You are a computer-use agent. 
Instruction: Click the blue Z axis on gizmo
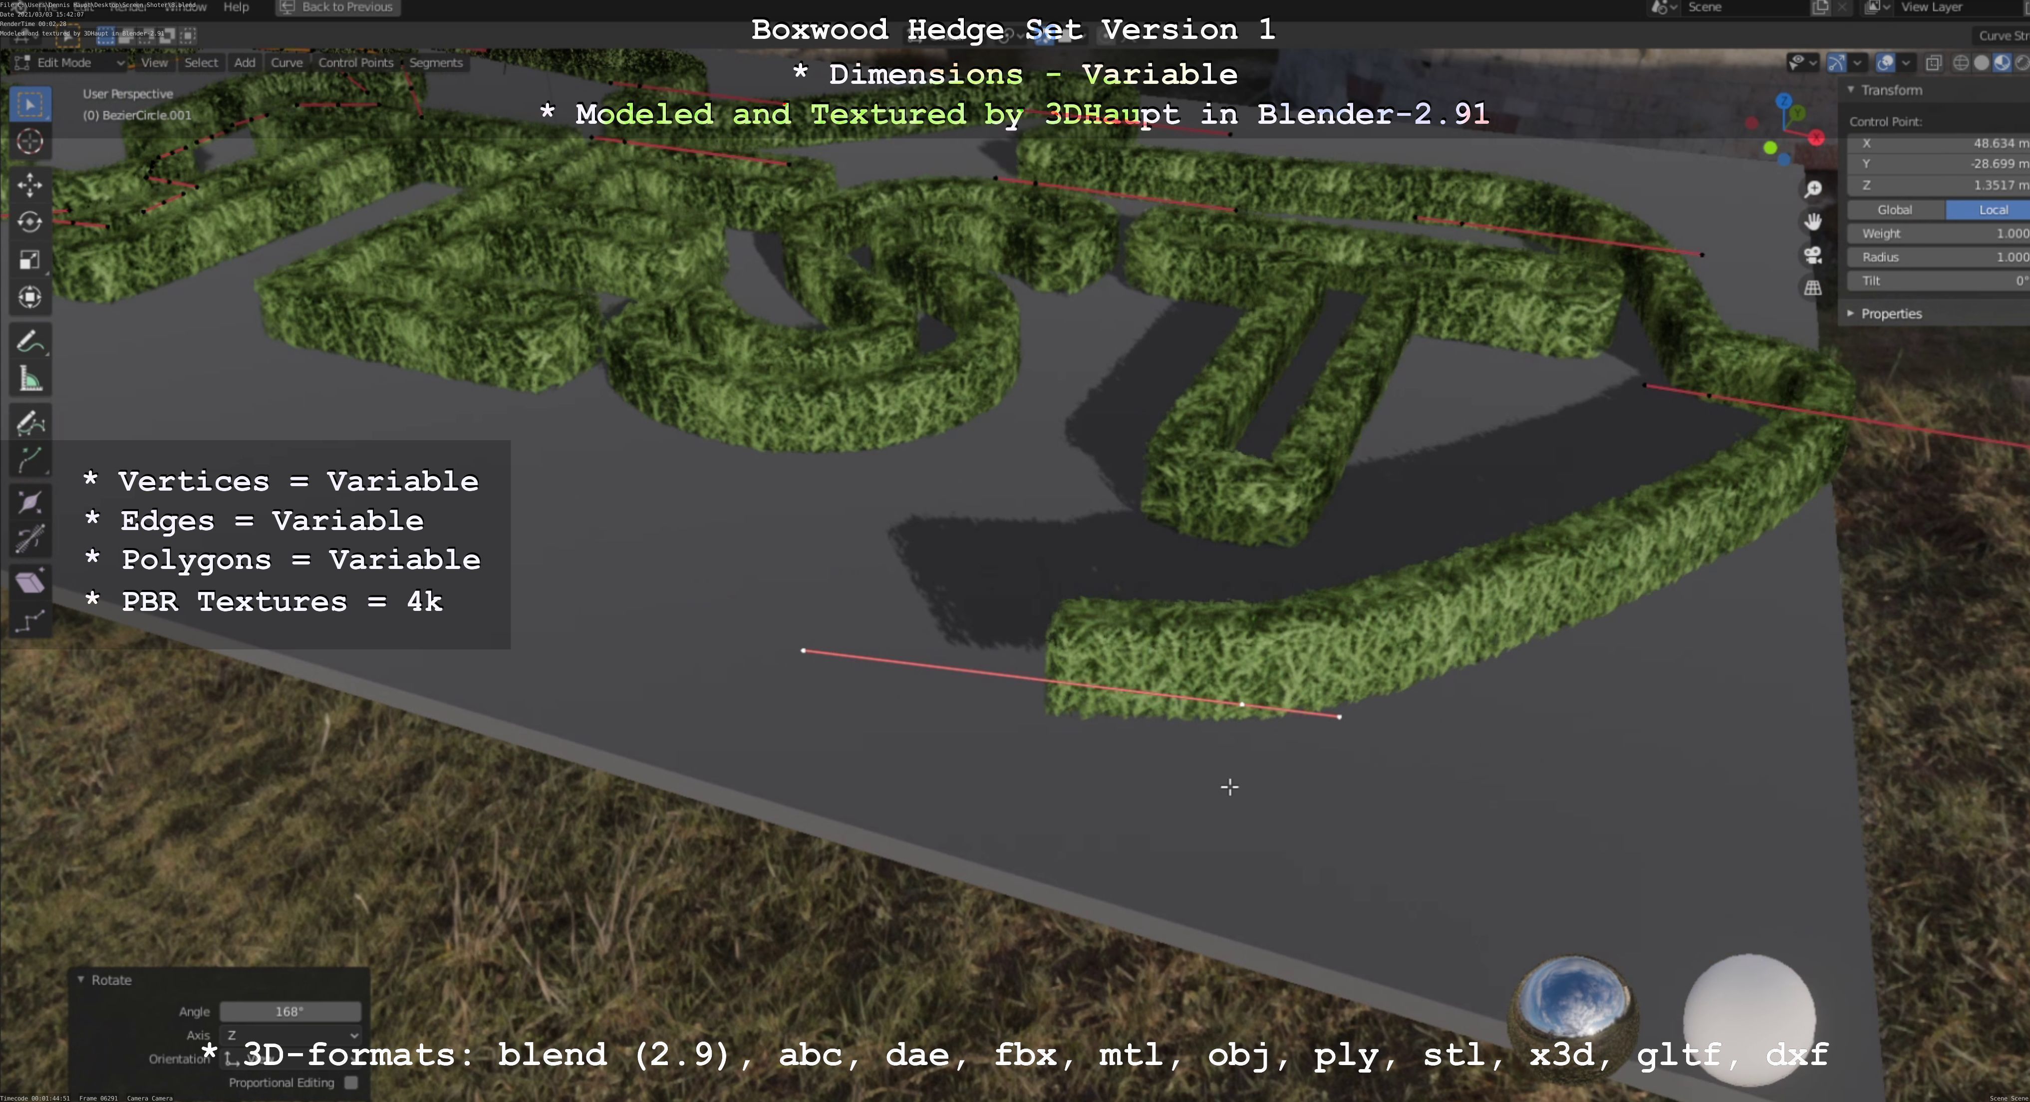[1784, 102]
